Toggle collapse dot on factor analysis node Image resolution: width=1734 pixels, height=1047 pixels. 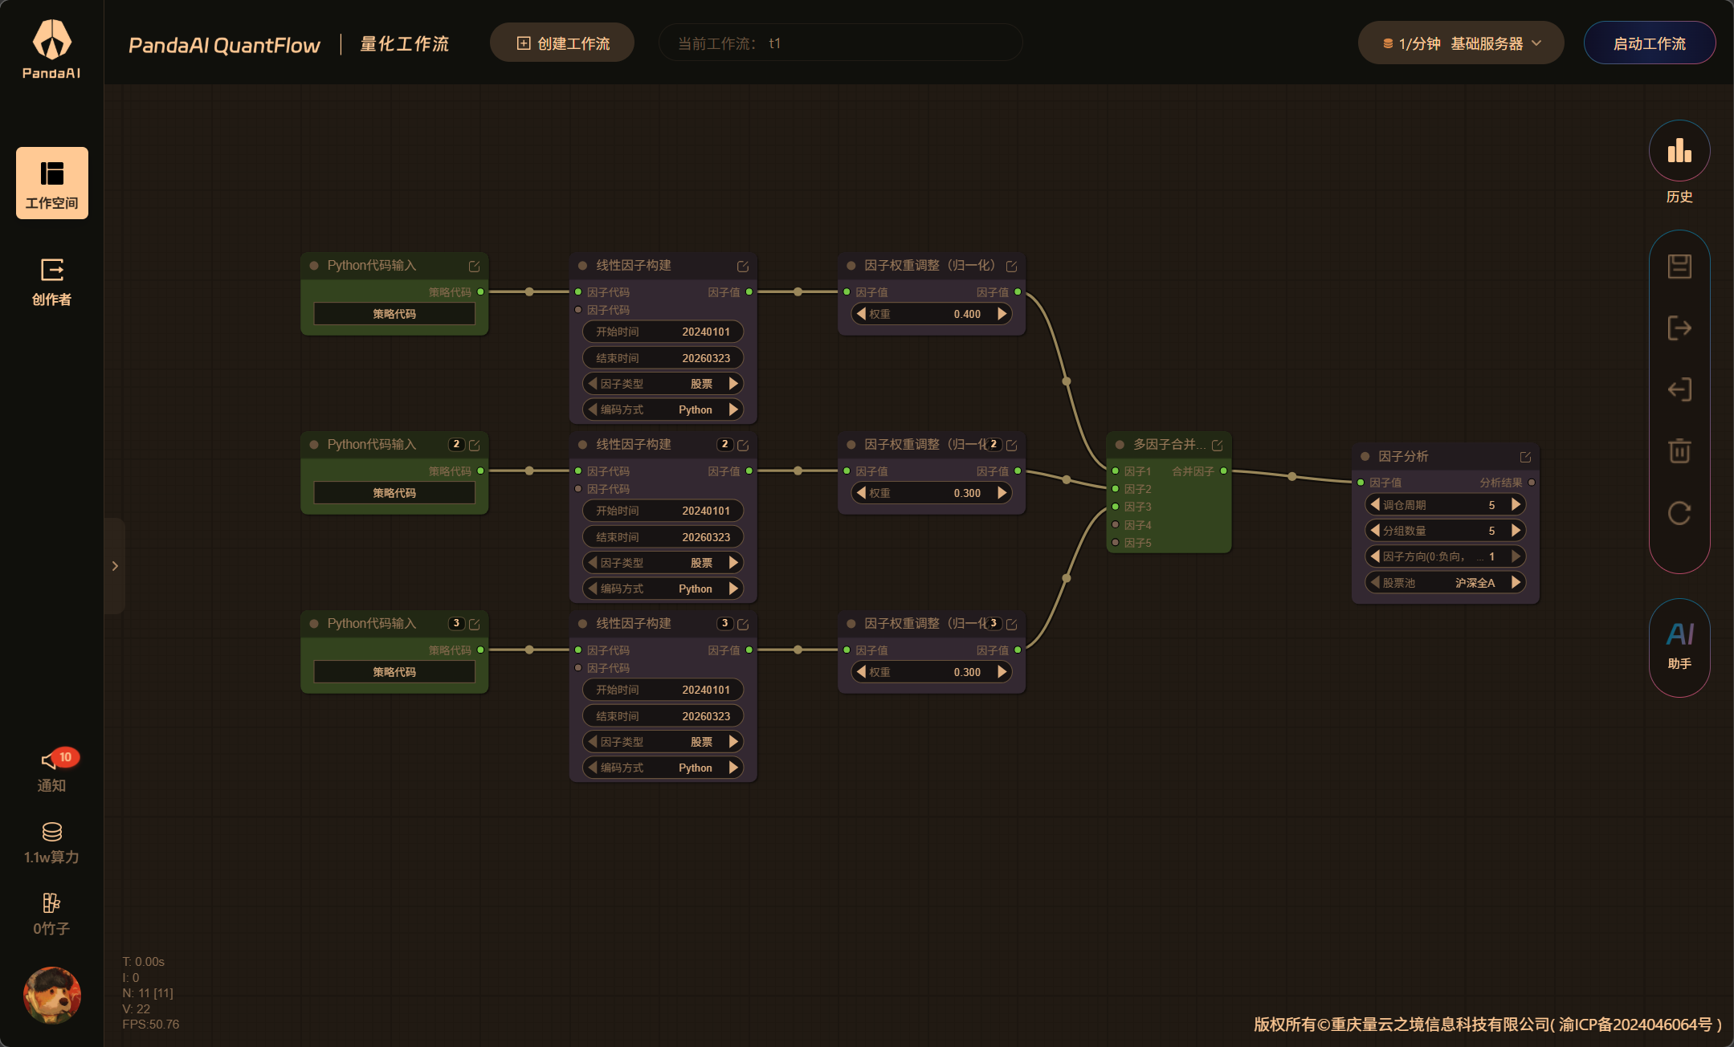[x=1365, y=457]
